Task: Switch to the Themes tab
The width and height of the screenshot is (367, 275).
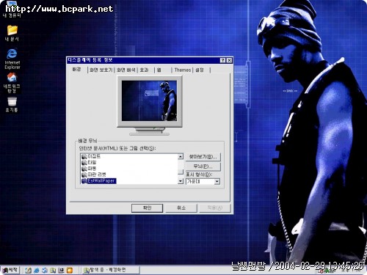Action: [183, 70]
